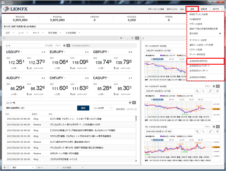Choose My通貨設定 from the menu
The height and width of the screenshot is (171, 226).
(195, 19)
